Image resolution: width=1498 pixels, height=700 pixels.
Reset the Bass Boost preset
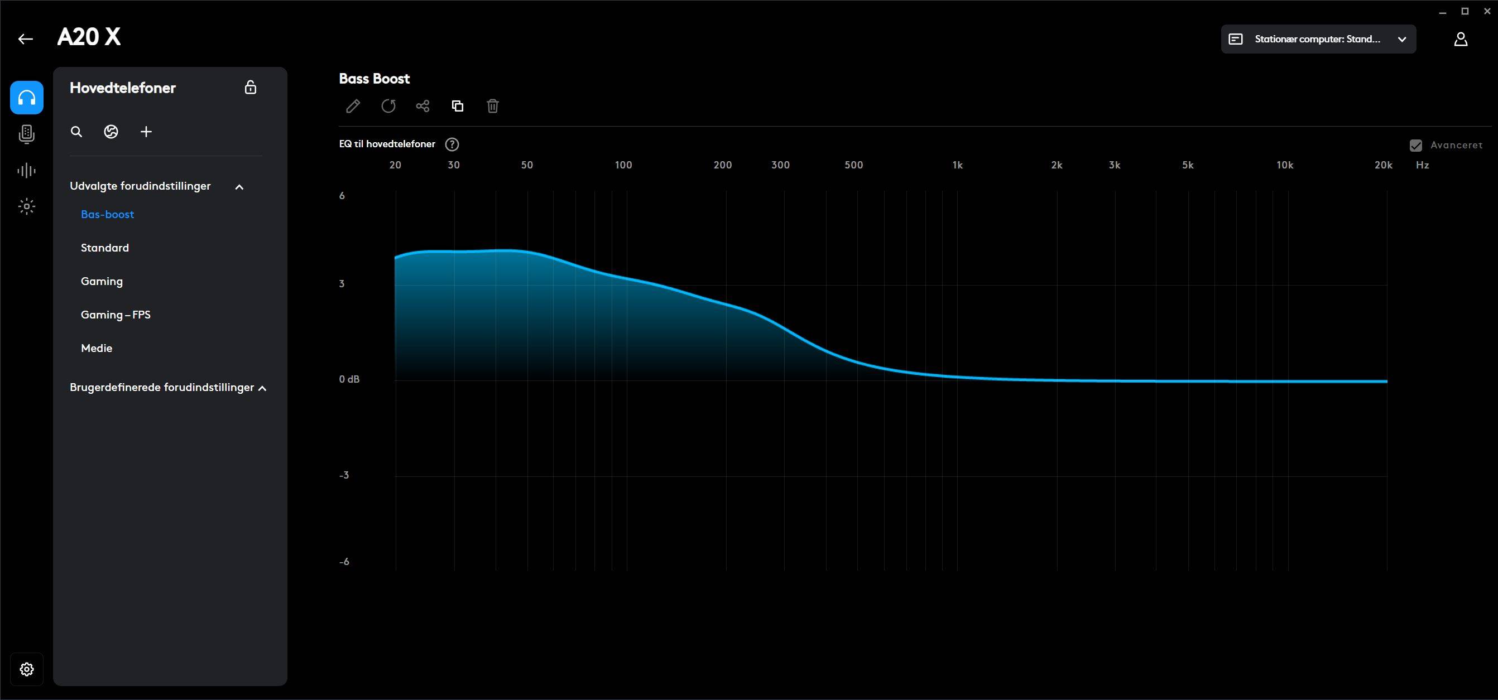[388, 107]
